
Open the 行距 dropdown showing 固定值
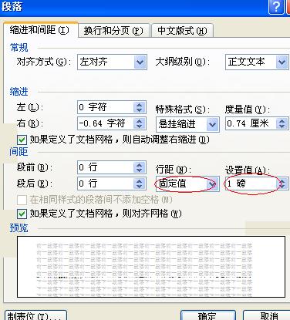click(187, 184)
